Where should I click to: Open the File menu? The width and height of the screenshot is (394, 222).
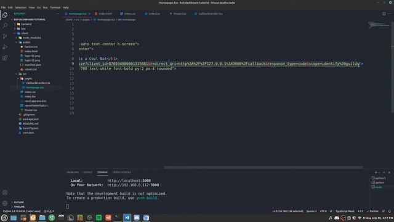coord(3,7)
